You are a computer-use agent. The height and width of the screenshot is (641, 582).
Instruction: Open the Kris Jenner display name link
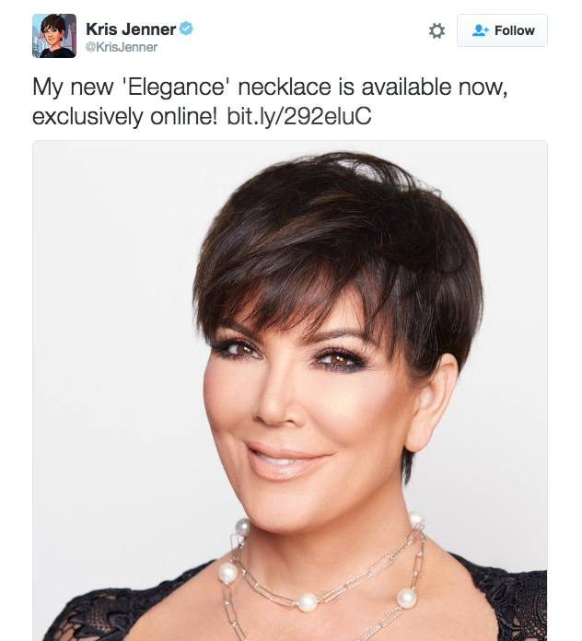coord(131,29)
